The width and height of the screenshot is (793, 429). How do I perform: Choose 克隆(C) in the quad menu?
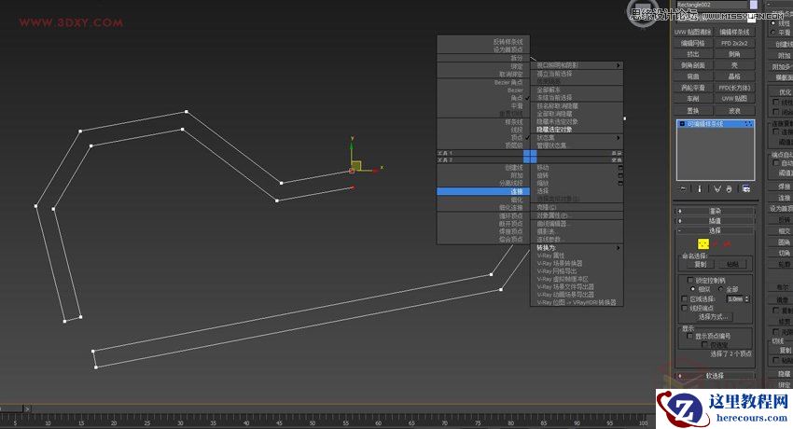point(547,208)
